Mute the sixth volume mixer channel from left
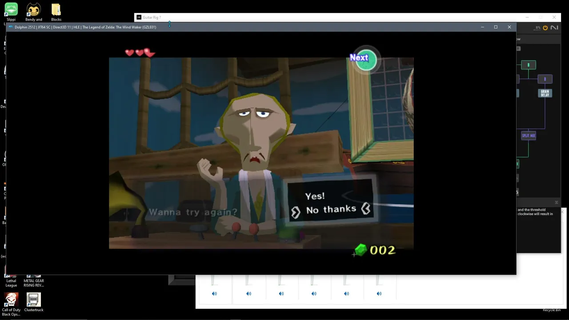Image resolution: width=569 pixels, height=320 pixels. [379, 293]
